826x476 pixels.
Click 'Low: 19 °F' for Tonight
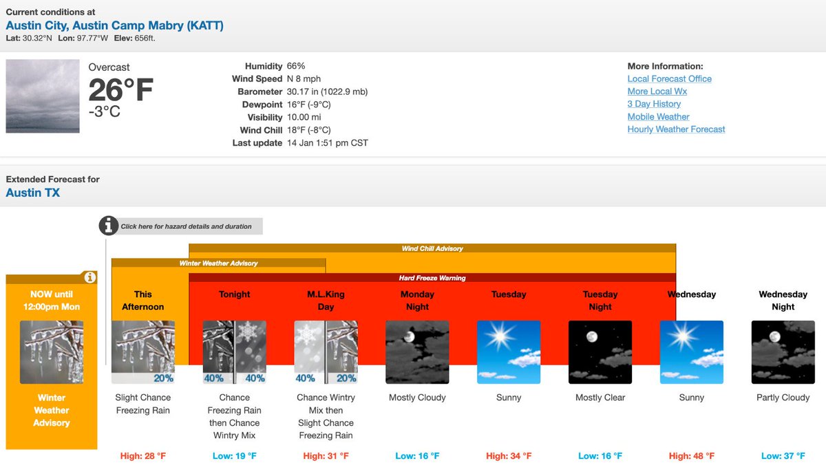[x=235, y=456]
